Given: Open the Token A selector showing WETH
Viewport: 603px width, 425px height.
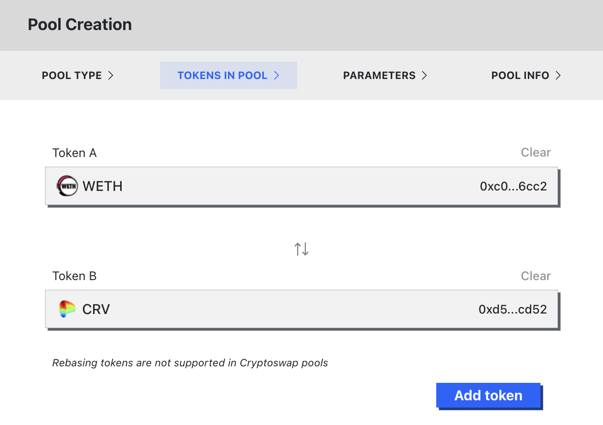Looking at the screenshot, I should [291, 186].
